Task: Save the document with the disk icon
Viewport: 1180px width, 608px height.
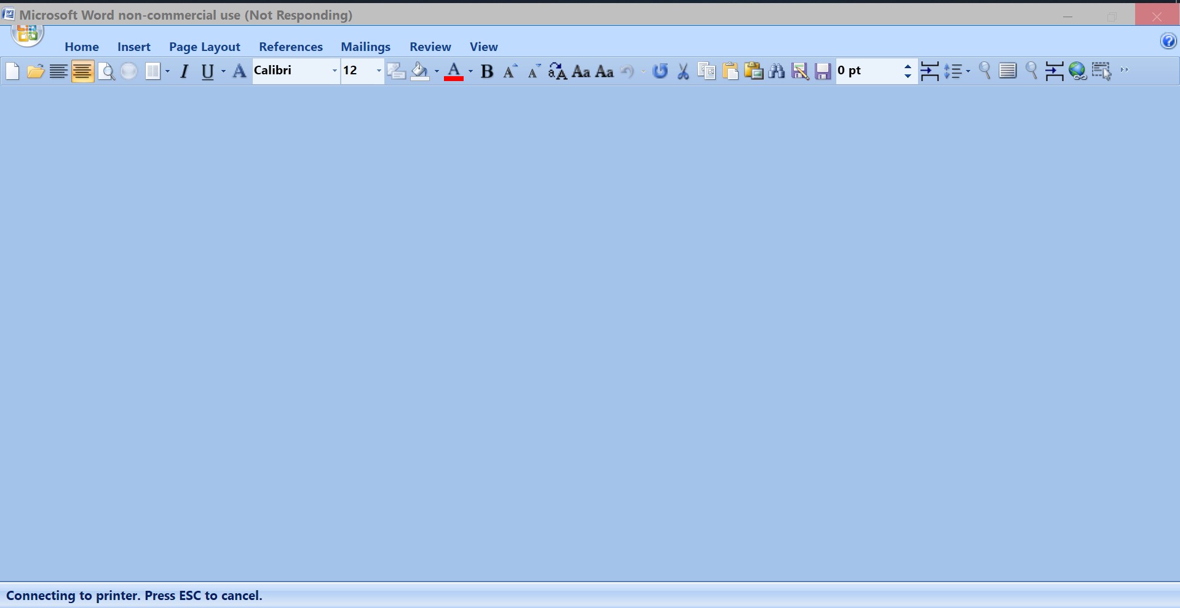Action: tap(822, 71)
